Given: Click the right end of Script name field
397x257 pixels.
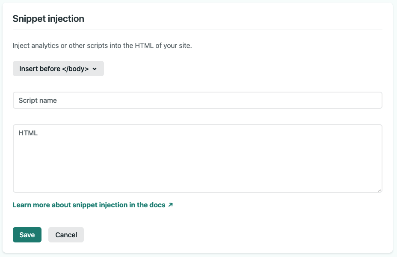Looking at the screenshot, I should point(372,100).
